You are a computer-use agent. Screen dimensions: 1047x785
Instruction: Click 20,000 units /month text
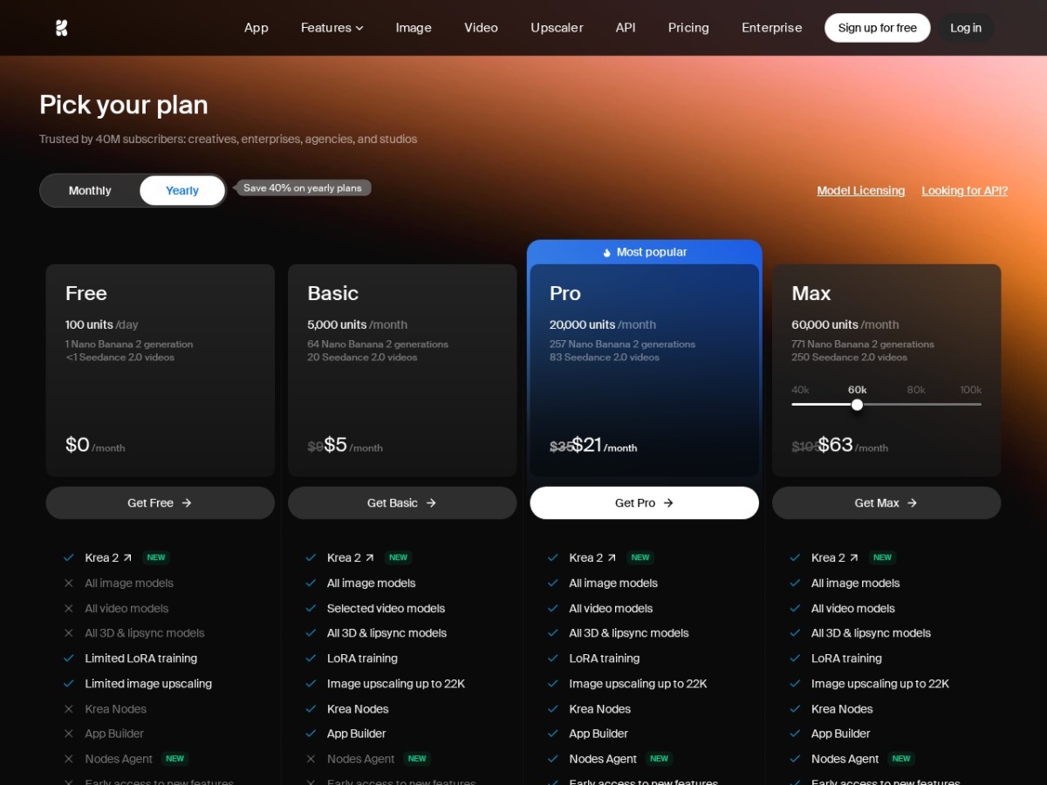tap(603, 324)
